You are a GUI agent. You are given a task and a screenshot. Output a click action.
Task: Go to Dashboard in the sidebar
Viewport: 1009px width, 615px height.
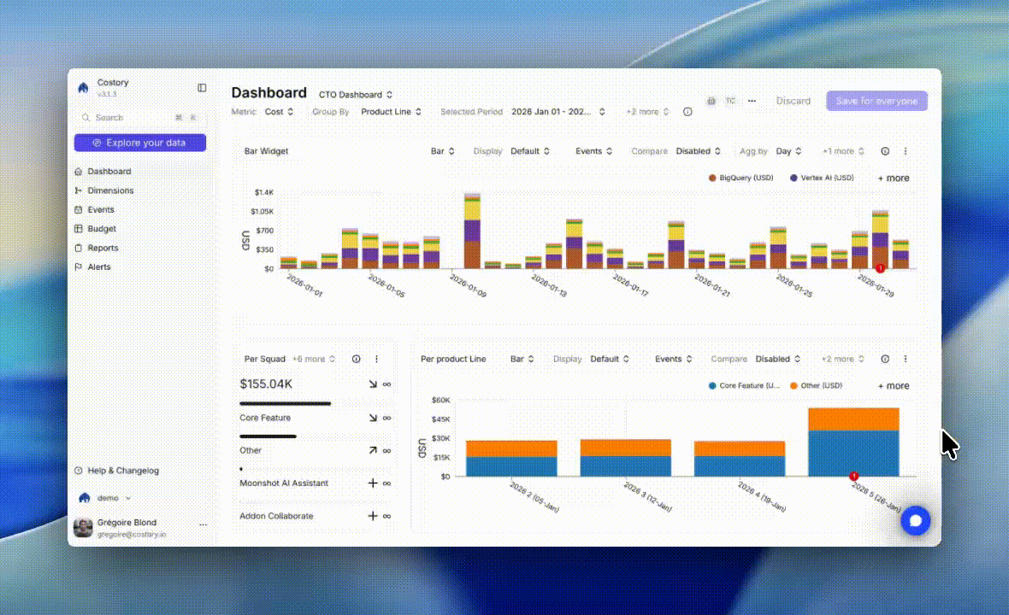[109, 172]
